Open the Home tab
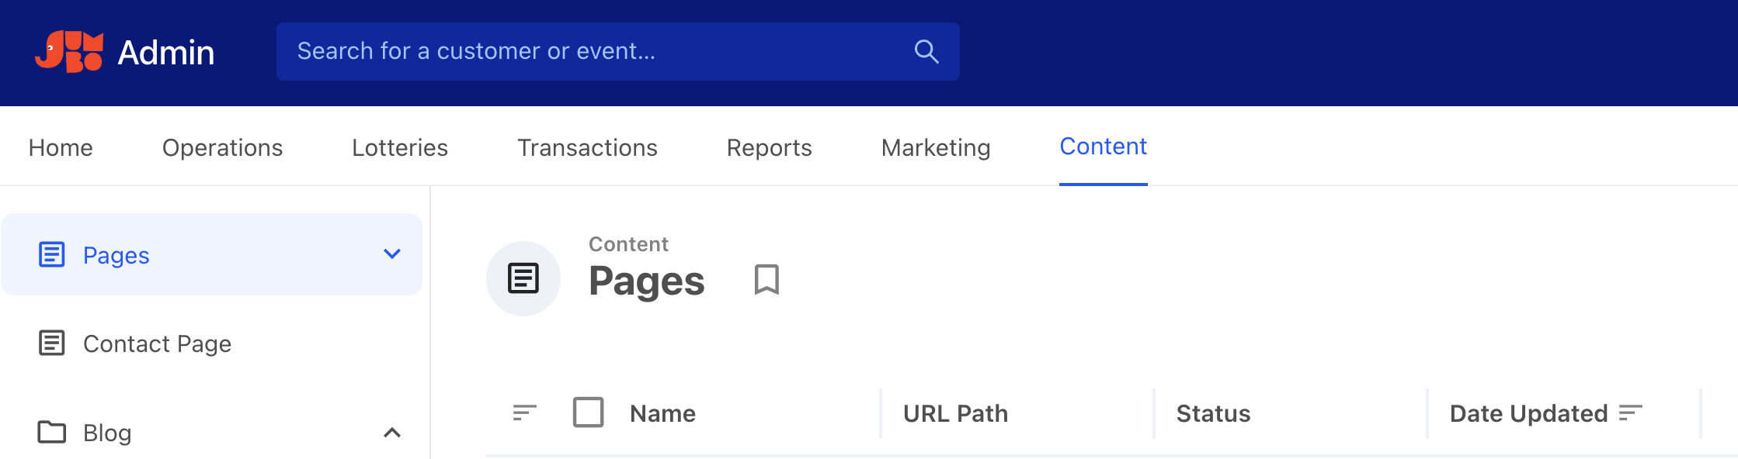Image resolution: width=1738 pixels, height=459 pixels. (x=61, y=147)
